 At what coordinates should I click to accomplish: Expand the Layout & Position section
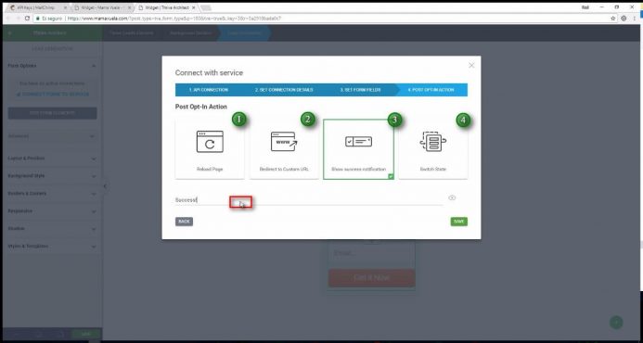pos(52,159)
